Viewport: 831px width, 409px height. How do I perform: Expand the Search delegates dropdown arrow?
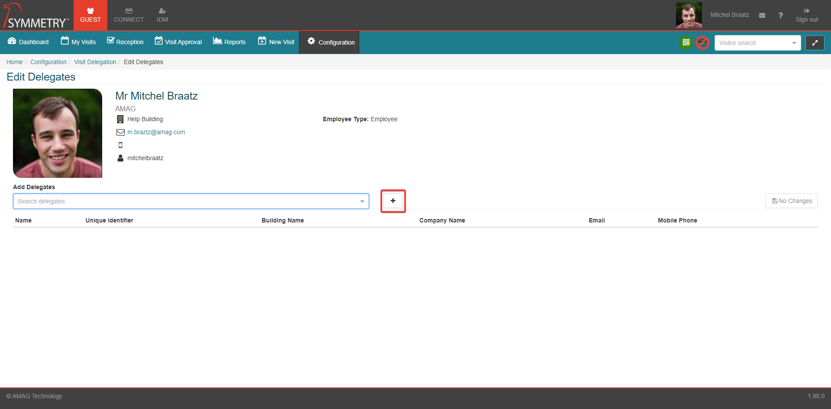362,201
